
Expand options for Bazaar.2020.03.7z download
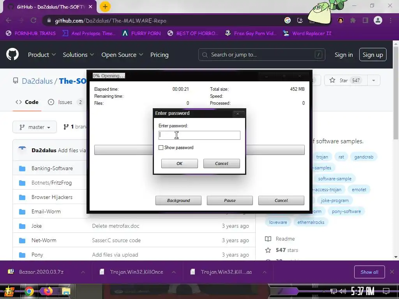coord(83,272)
